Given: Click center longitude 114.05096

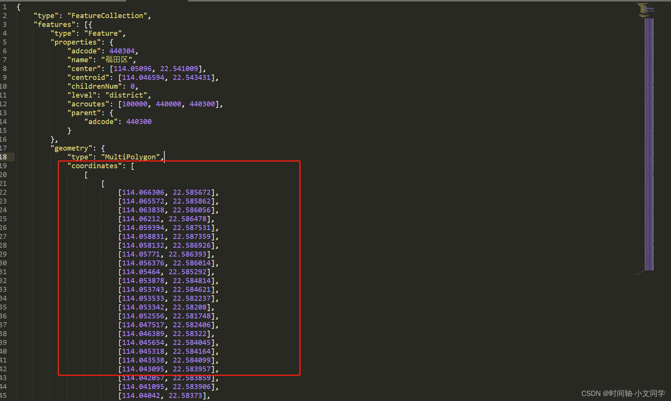Looking at the screenshot, I should pos(133,69).
